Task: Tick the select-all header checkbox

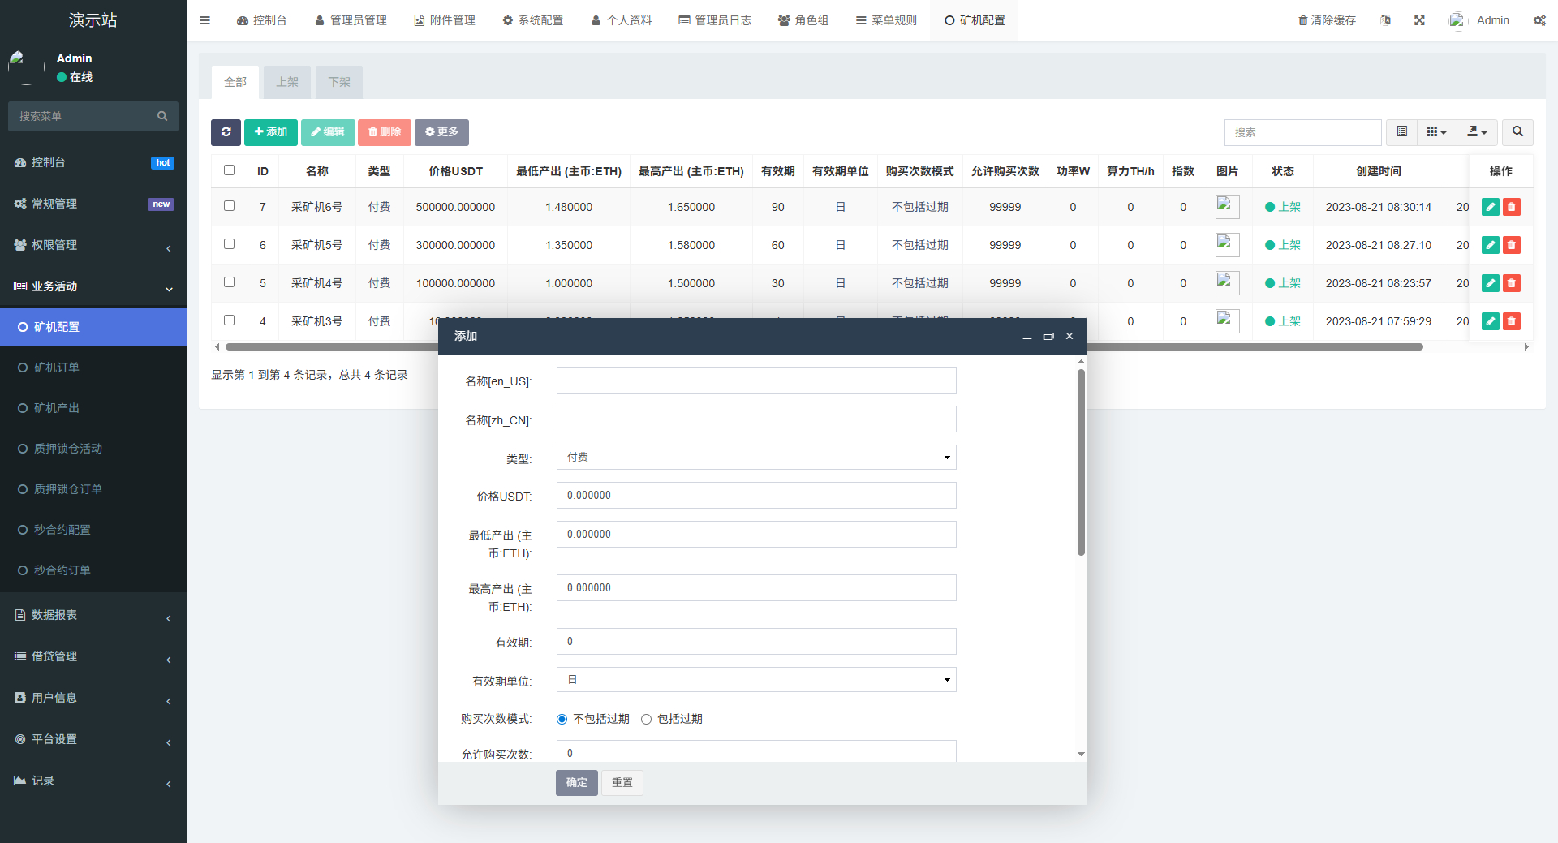Action: tap(229, 170)
